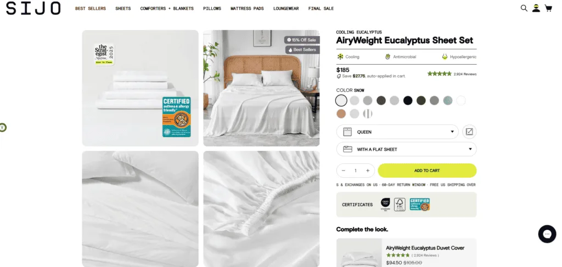The height and width of the screenshot is (267, 562).
Task: Open the size guide icon beside Queen
Action: click(x=469, y=132)
